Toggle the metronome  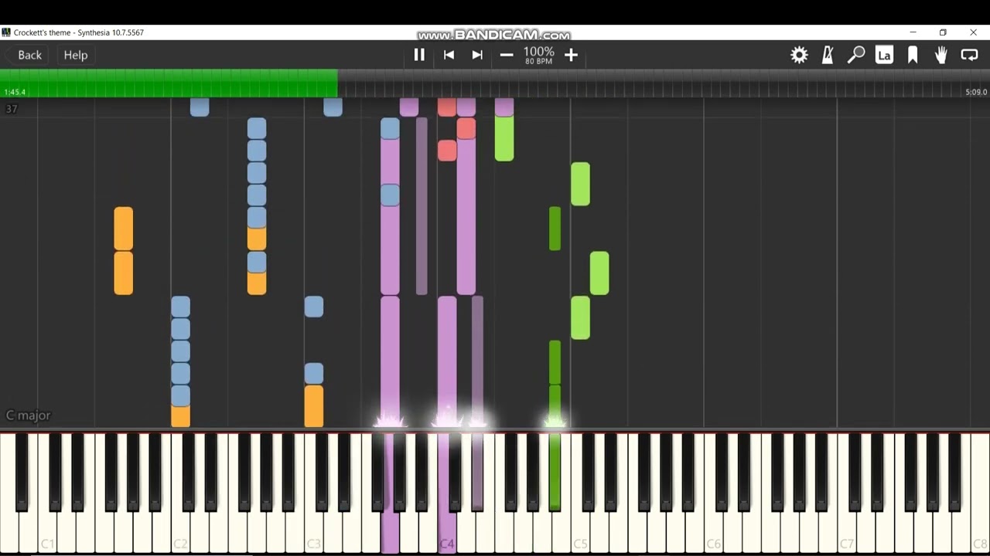[828, 55]
